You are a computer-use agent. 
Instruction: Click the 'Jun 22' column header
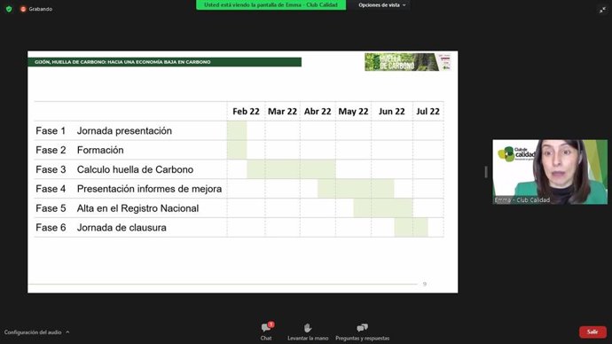pos(391,112)
